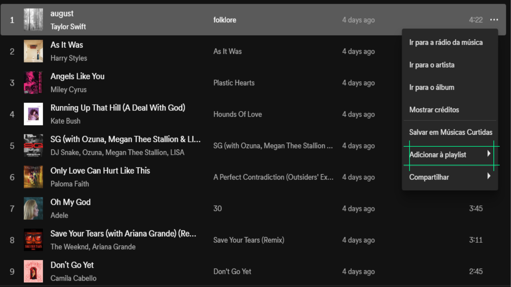511x287 pixels.
Task: Open Save Your Tears (Remix) album link
Action: click(249, 240)
